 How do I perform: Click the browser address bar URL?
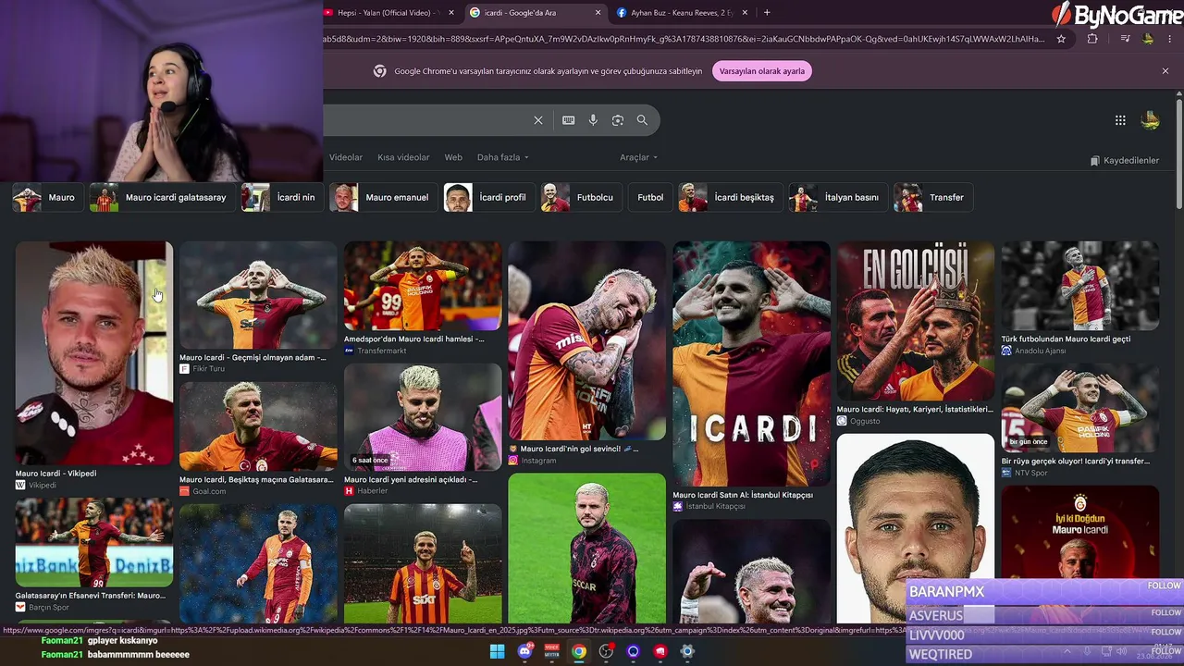coord(684,39)
